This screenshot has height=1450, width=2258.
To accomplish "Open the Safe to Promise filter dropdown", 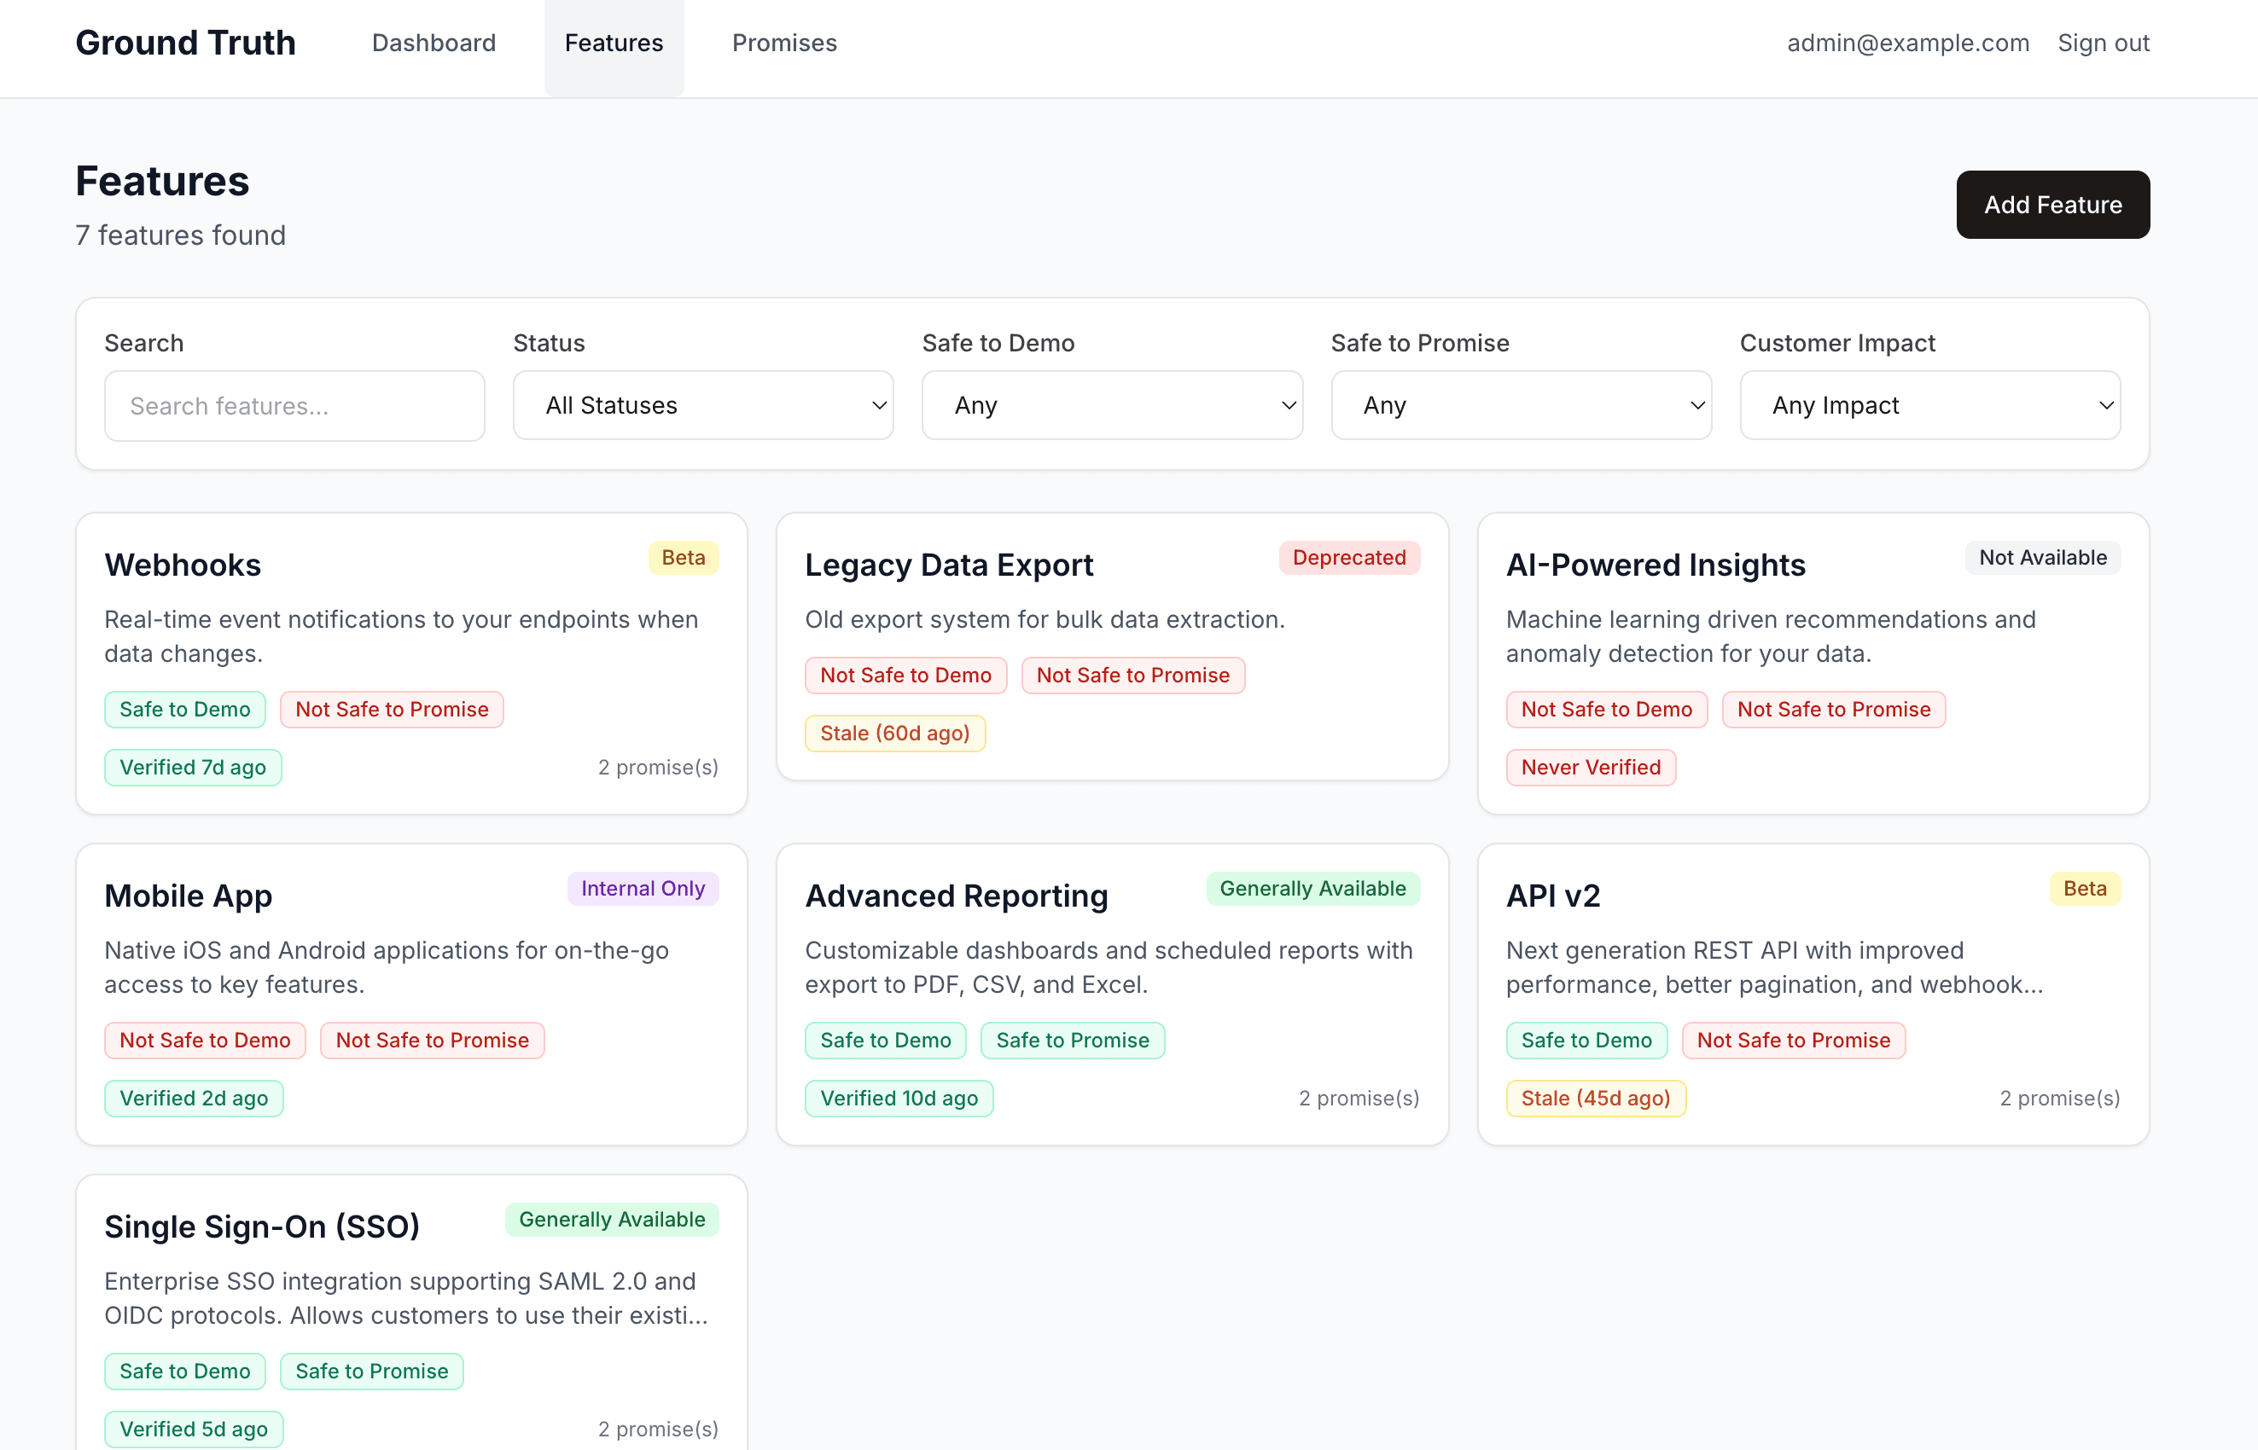I will pyautogui.click(x=1521, y=405).
